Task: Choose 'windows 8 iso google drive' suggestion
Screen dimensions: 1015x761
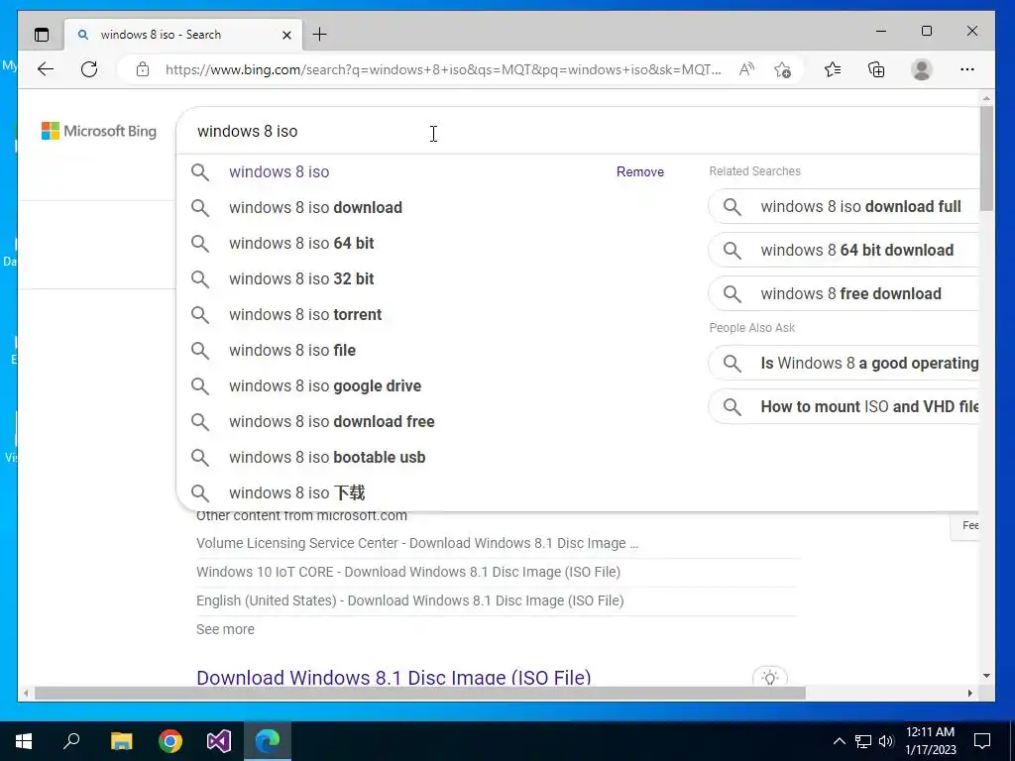Action: click(x=325, y=385)
